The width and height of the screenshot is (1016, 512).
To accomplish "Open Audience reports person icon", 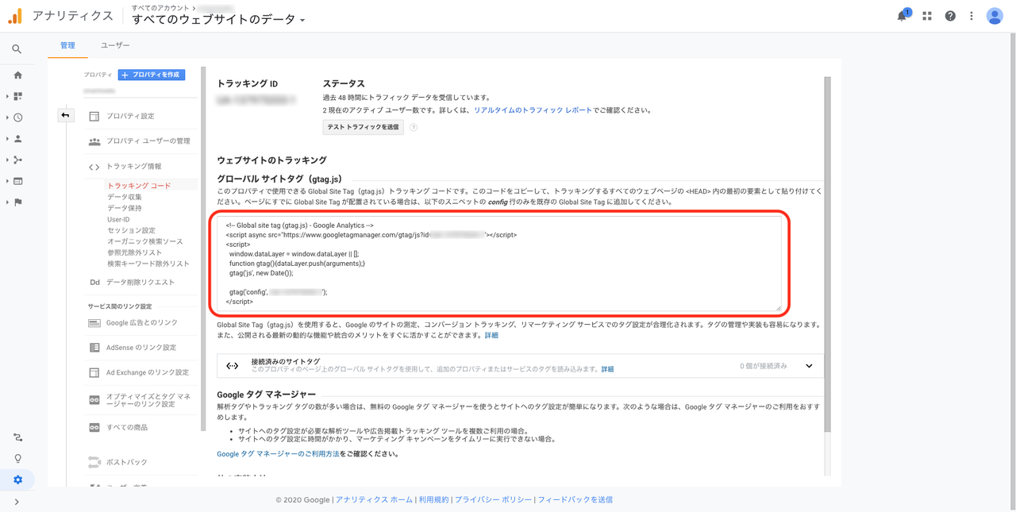I will click(x=17, y=139).
